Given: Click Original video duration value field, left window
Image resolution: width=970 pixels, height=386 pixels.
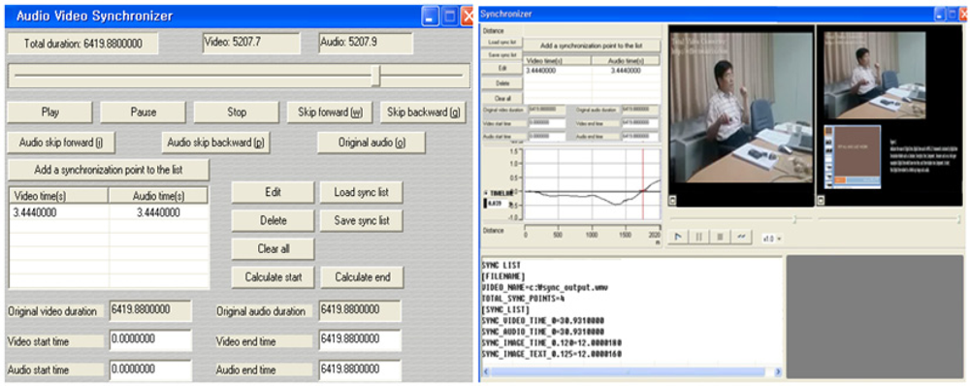Looking at the screenshot, I should click(x=150, y=310).
